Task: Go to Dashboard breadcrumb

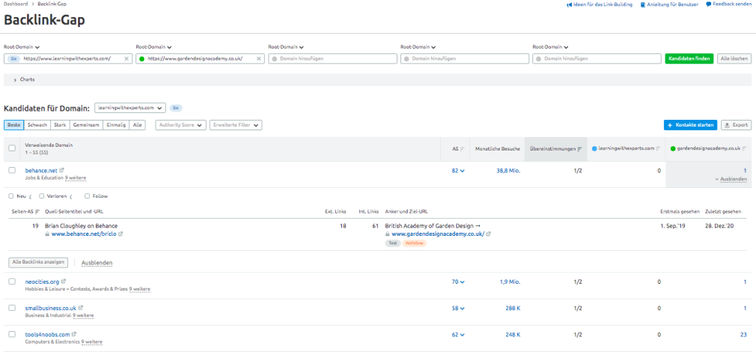Action: tap(16, 4)
